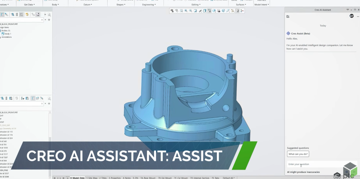Click the Repaint icon in graphics toolbar
Screen dimensions: 360x179
195,11
